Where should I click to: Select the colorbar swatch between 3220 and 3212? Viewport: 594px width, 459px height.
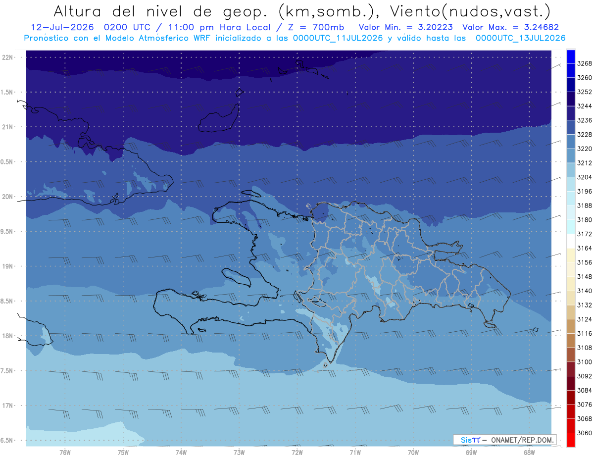pyautogui.click(x=571, y=156)
